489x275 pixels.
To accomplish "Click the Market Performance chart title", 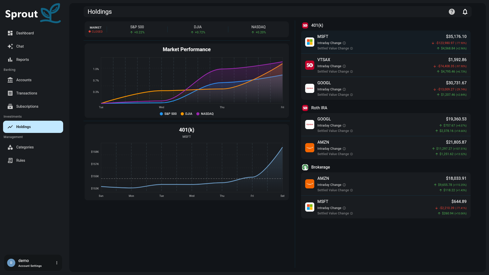I will pyautogui.click(x=187, y=49).
